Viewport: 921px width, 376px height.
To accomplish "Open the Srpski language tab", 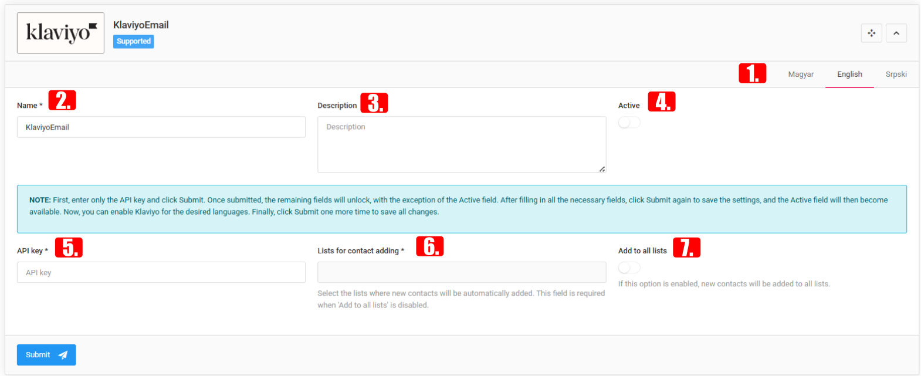I will click(896, 74).
